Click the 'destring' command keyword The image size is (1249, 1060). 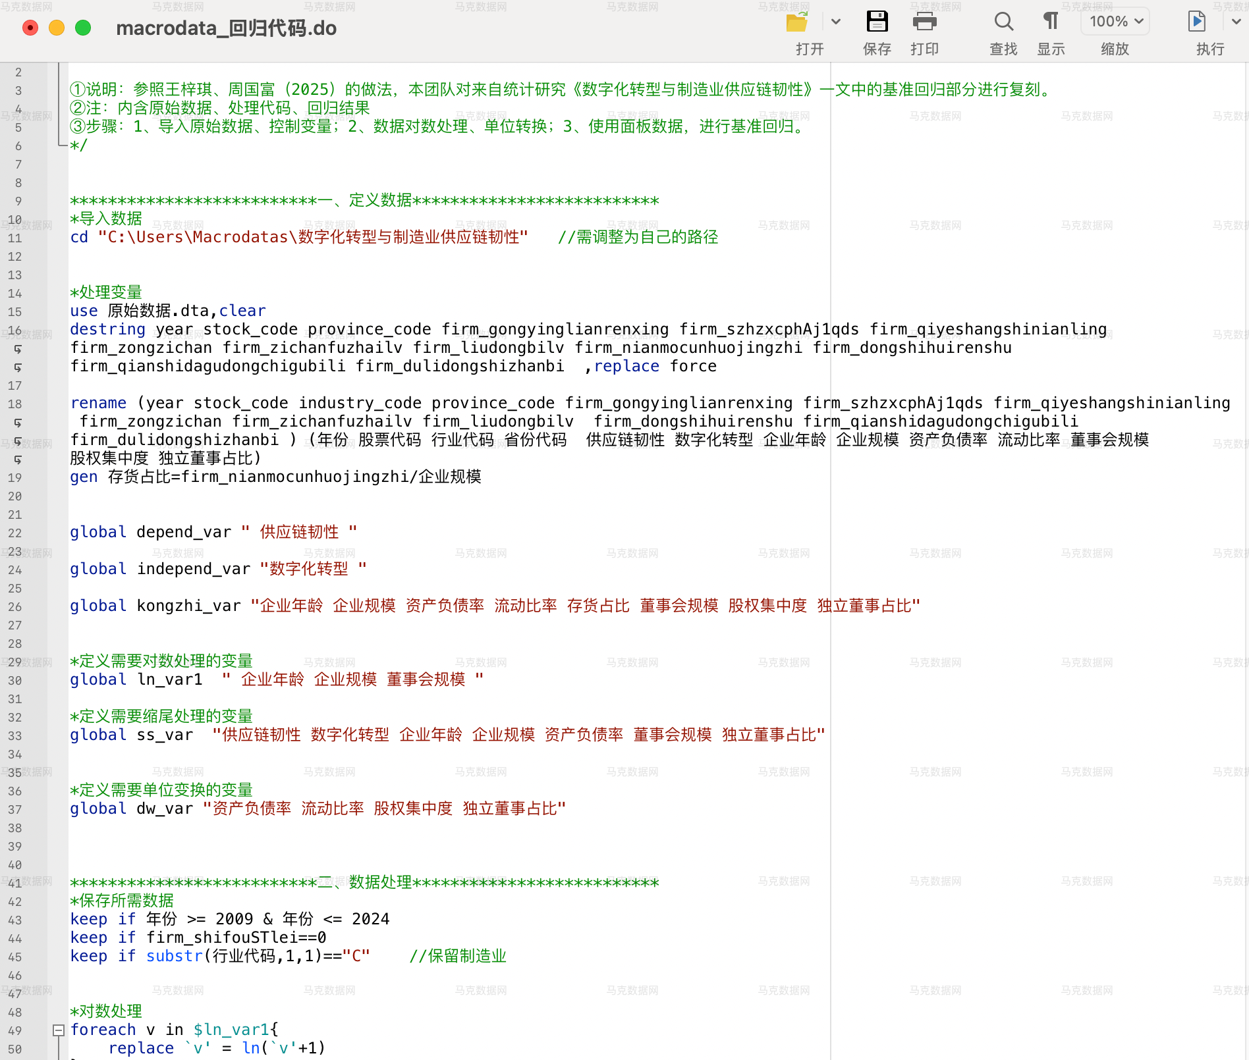107,329
